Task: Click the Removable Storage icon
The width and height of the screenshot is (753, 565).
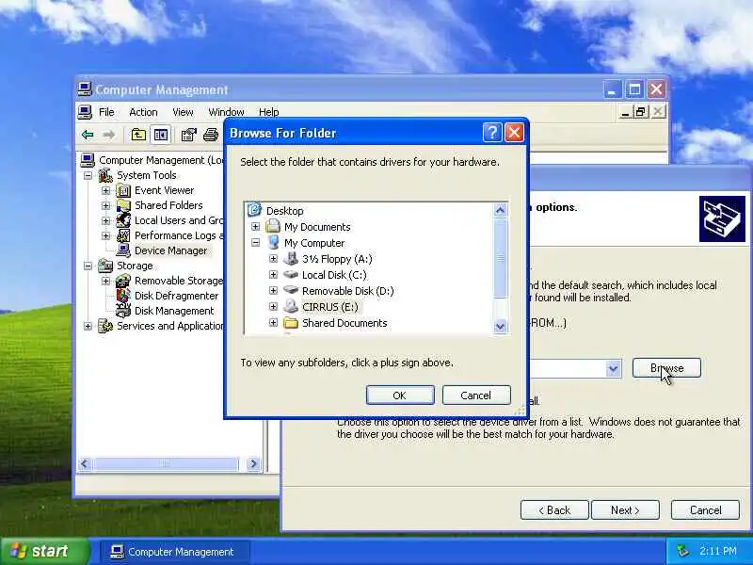Action: (123, 281)
